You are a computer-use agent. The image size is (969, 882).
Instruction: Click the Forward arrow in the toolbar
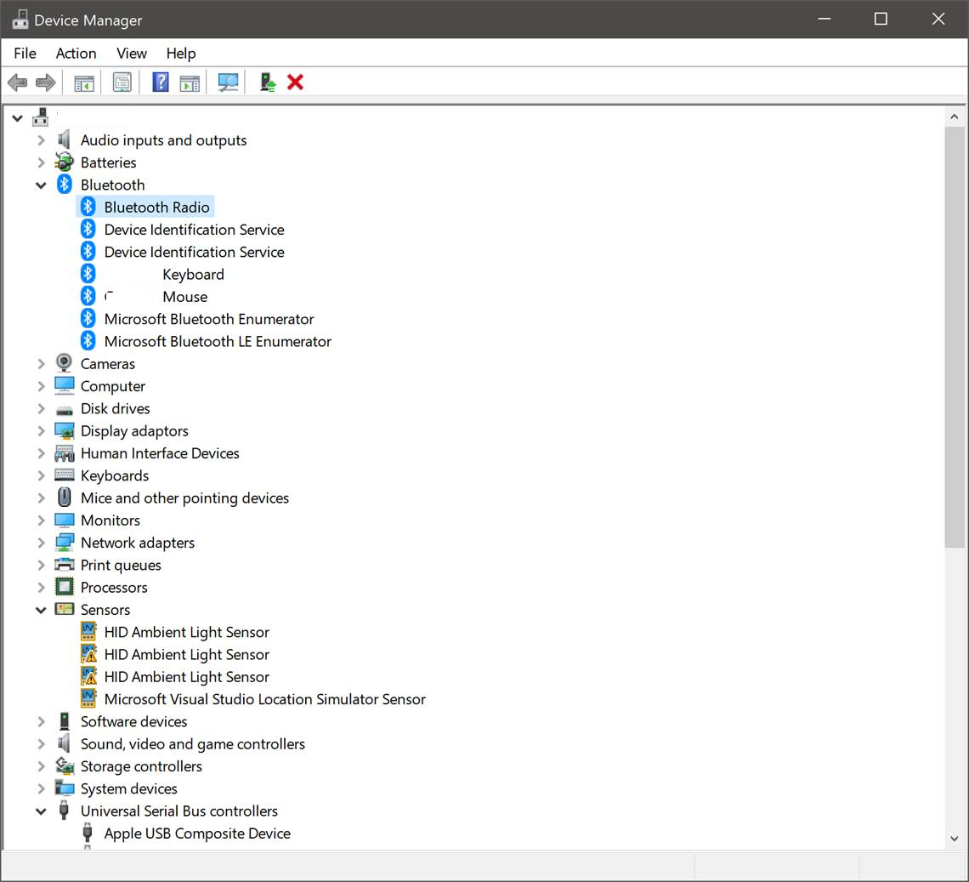(46, 83)
